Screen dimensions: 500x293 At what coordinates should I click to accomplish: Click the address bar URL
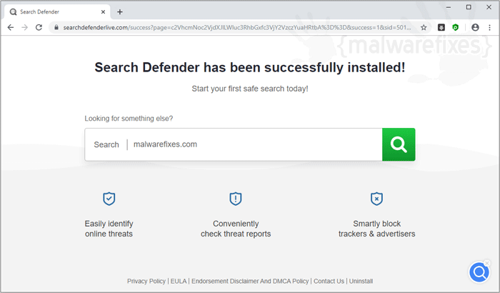[x=237, y=28]
